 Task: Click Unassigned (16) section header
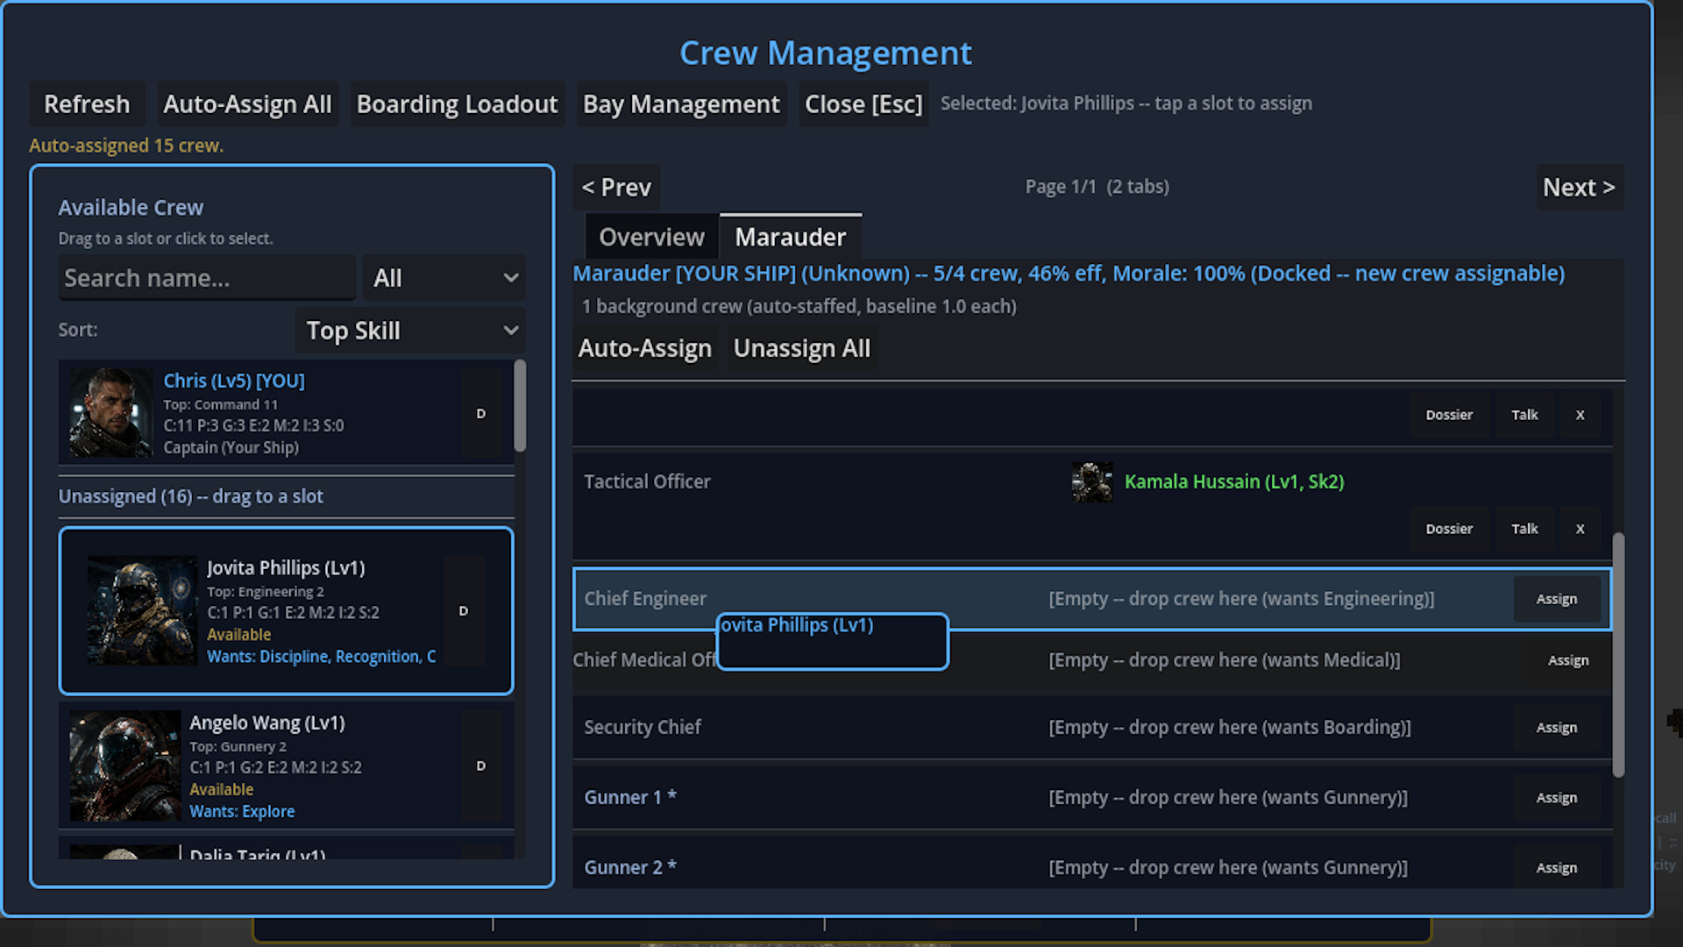[190, 496]
